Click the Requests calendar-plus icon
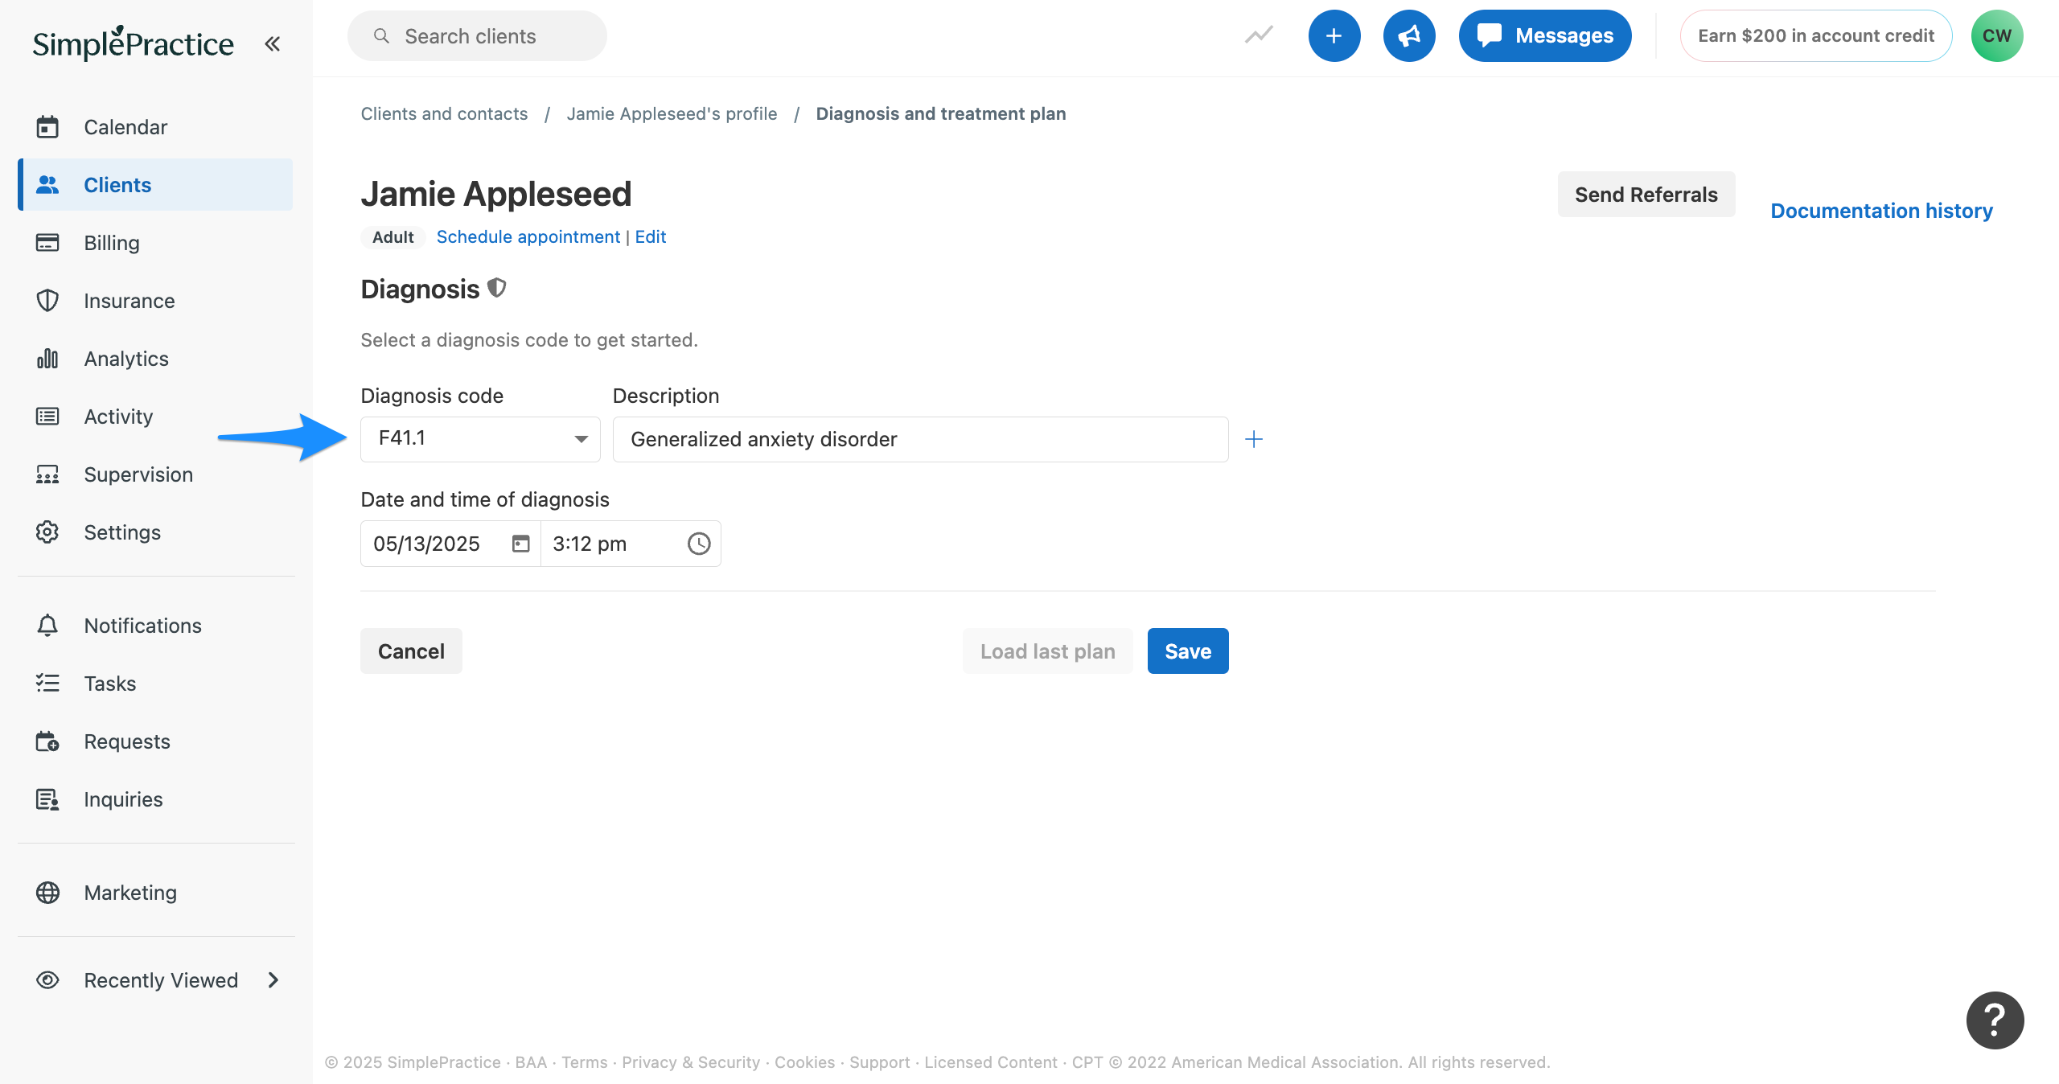This screenshot has width=2059, height=1084. [x=47, y=741]
